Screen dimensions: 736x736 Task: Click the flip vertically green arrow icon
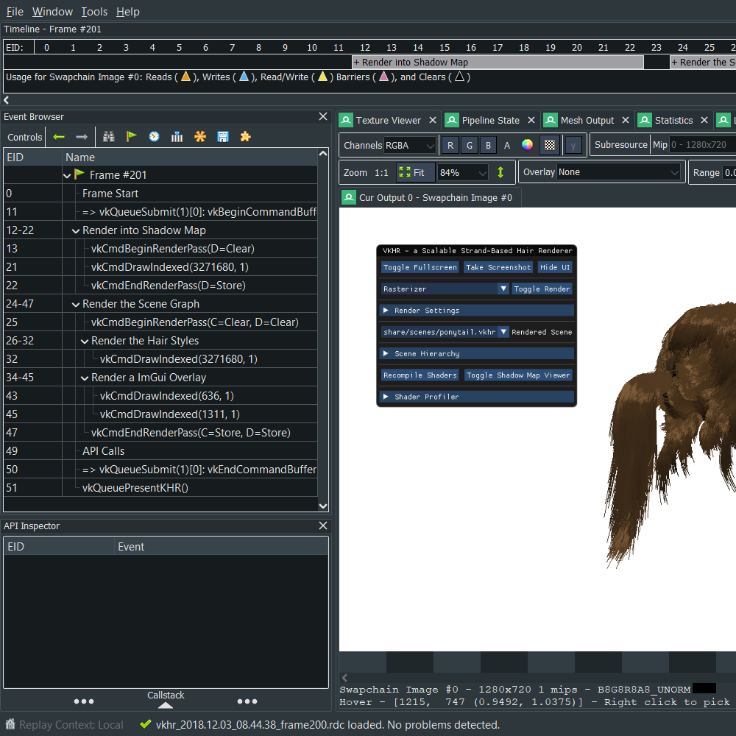click(500, 172)
